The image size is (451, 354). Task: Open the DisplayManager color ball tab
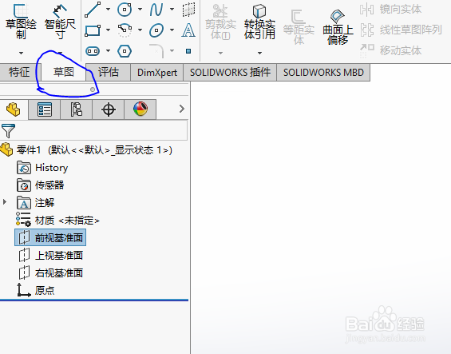(x=140, y=109)
